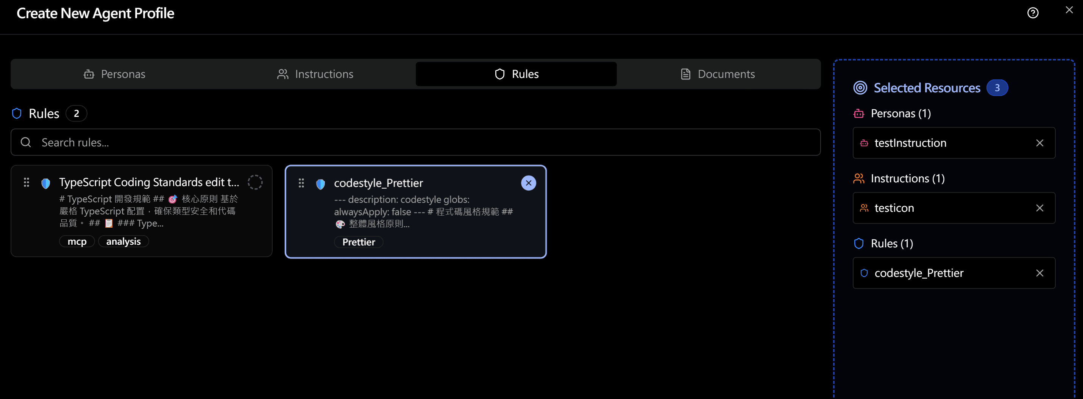Click the shield icon on codestyle_Prettier card
The image size is (1083, 399).
tap(320, 184)
